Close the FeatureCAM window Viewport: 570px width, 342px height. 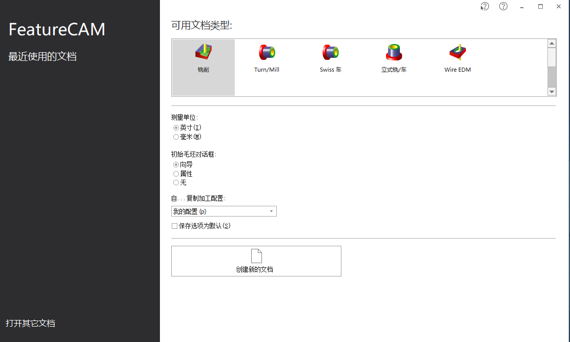pos(559,7)
